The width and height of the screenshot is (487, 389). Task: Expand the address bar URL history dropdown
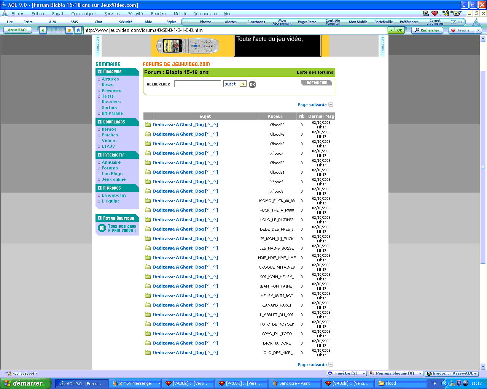coord(391,30)
